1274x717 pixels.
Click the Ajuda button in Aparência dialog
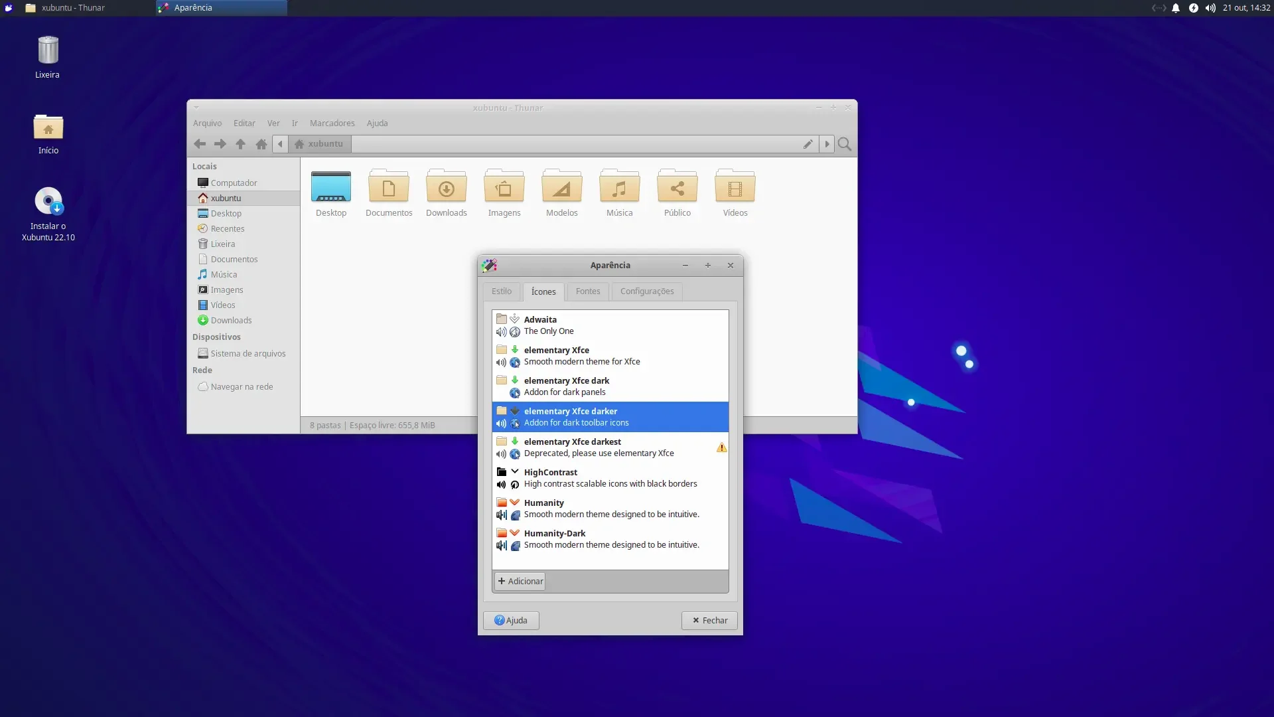[511, 621]
